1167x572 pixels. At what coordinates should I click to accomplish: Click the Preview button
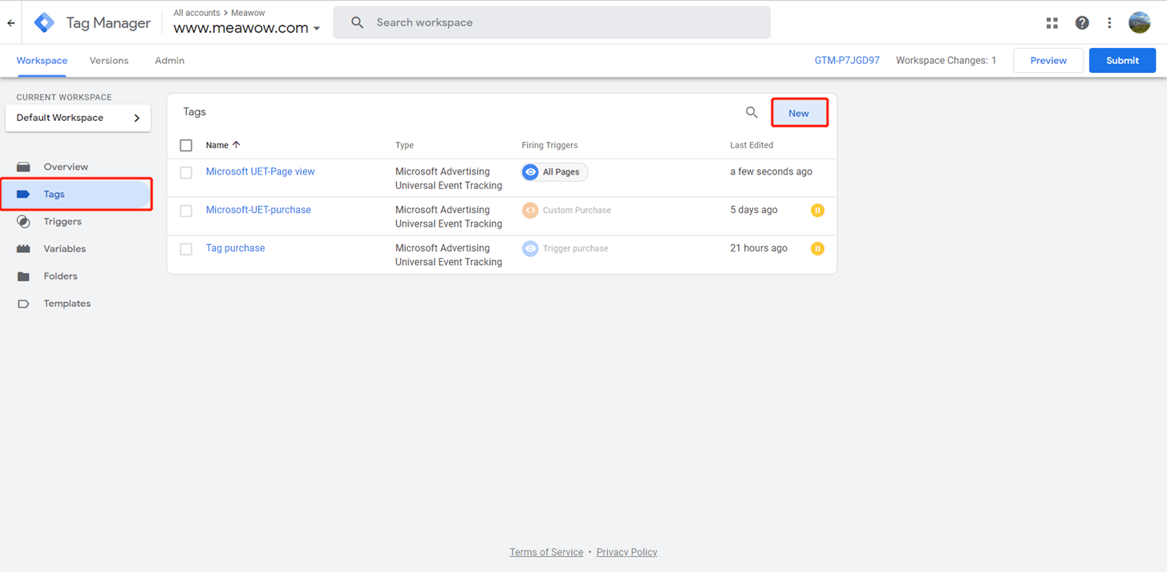(x=1048, y=61)
